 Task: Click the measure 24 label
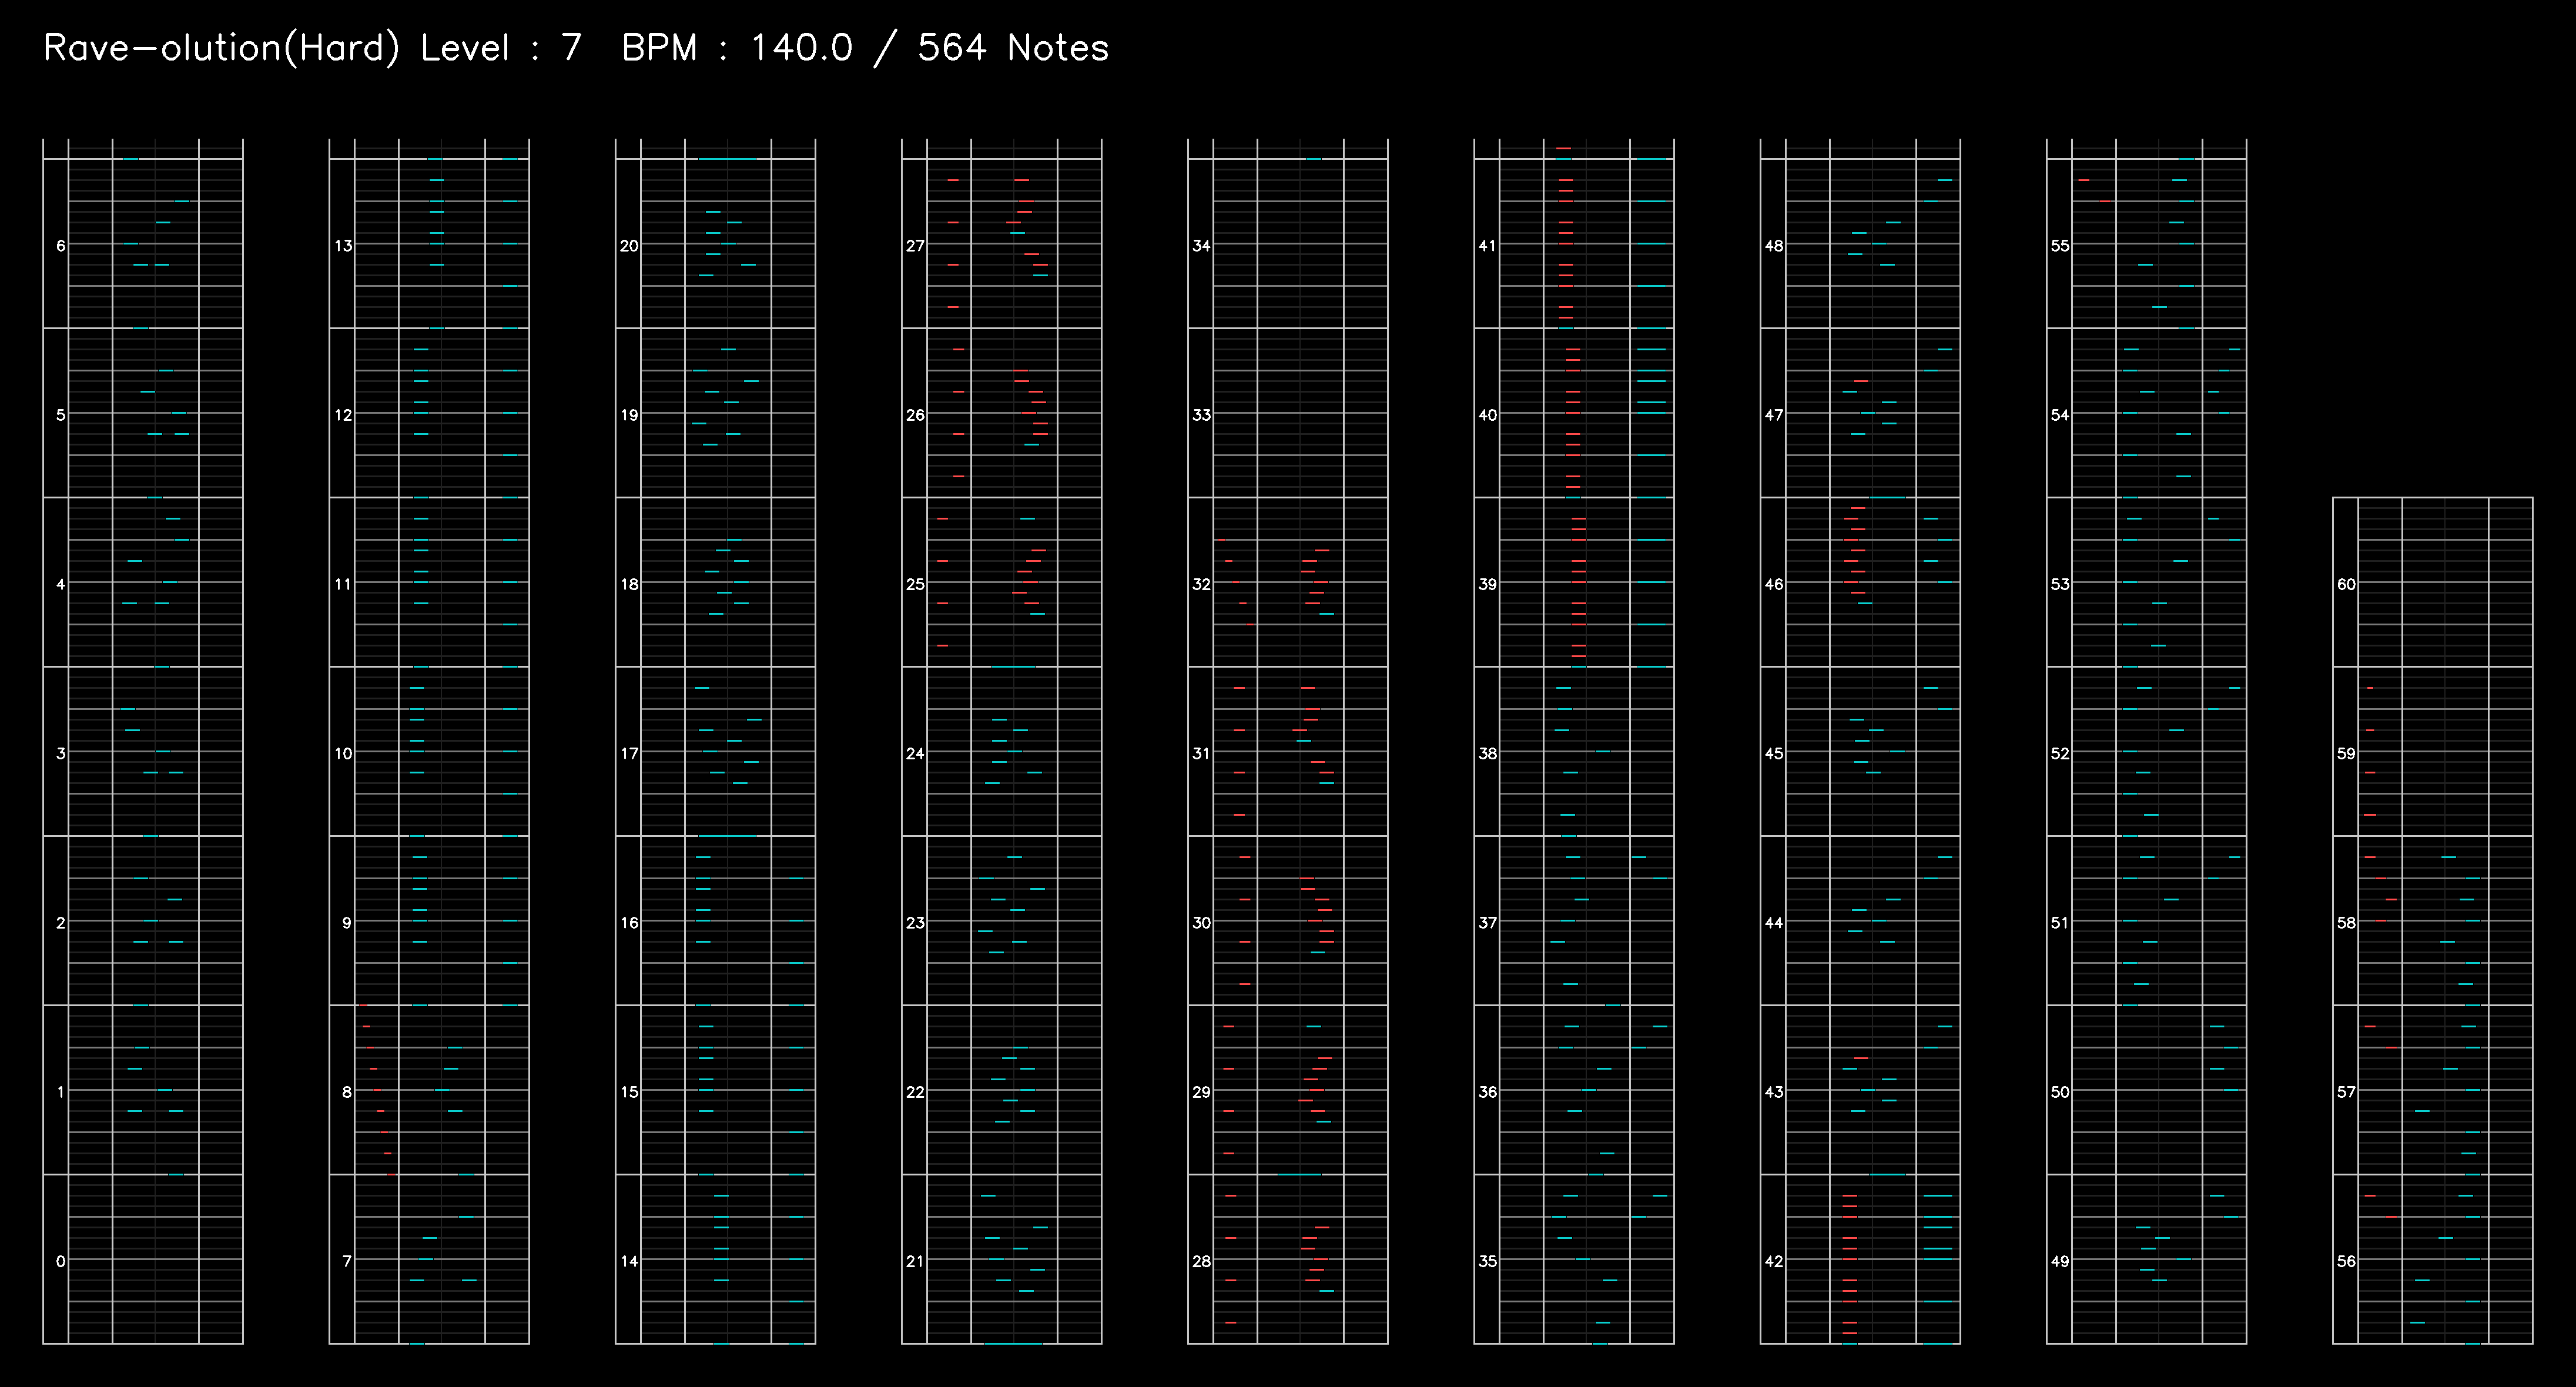915,753
